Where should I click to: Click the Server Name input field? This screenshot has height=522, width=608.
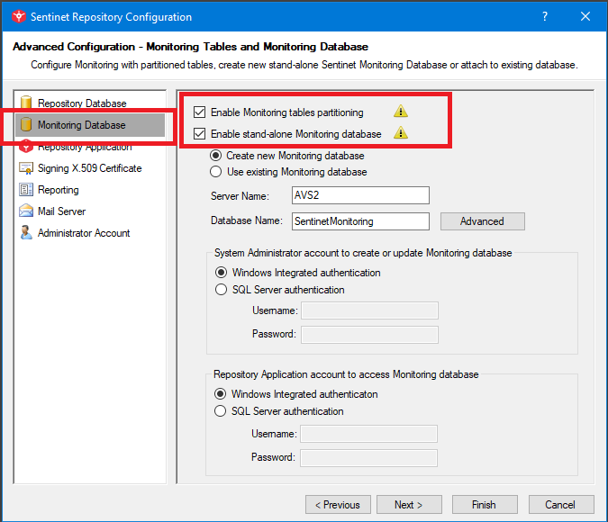pos(360,195)
